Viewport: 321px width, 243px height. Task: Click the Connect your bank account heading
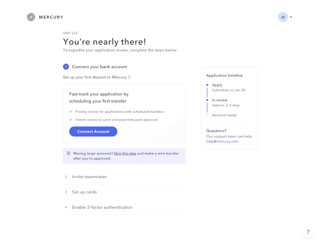point(99,67)
